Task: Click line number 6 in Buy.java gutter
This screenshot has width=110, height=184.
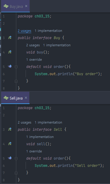Action: point(4,74)
